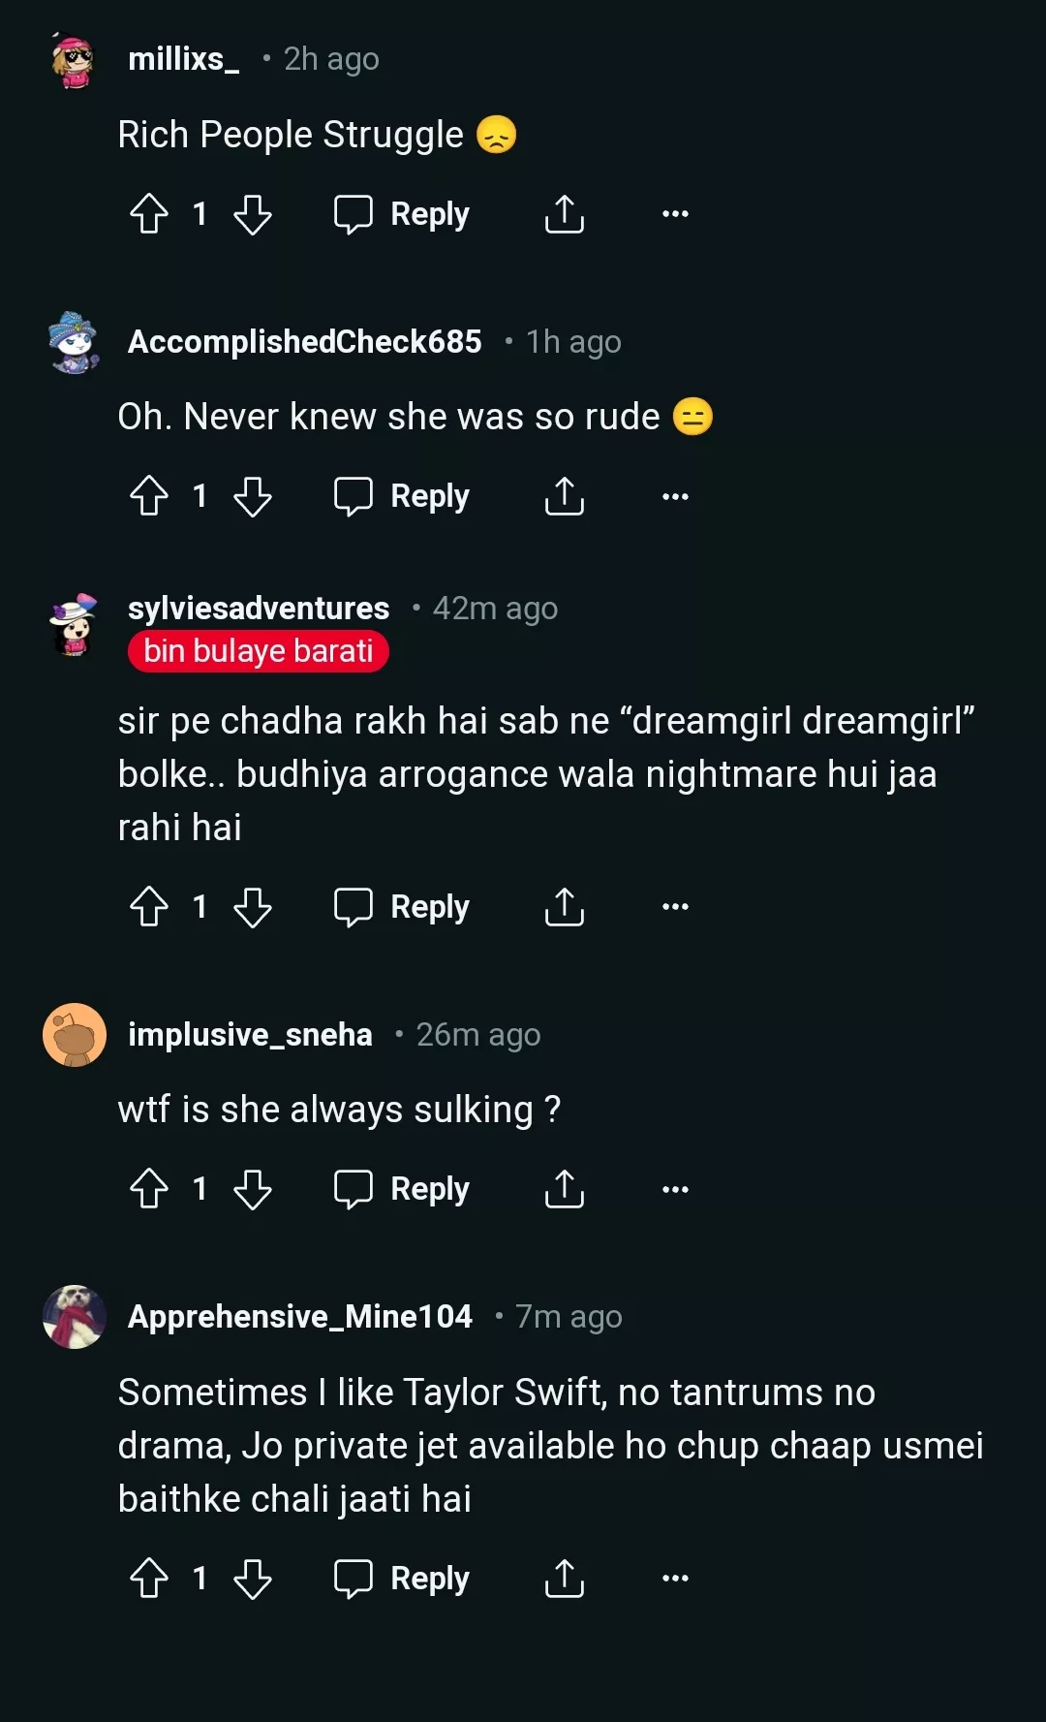Open overflow menu on sylviesadventures' comment
The image size is (1046, 1722).
click(675, 907)
